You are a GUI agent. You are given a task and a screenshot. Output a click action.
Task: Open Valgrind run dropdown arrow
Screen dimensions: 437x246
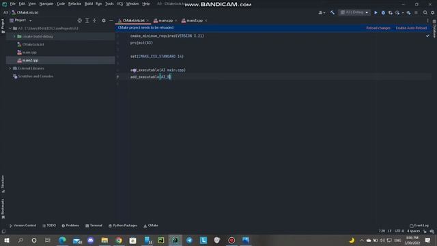(x=403, y=12)
